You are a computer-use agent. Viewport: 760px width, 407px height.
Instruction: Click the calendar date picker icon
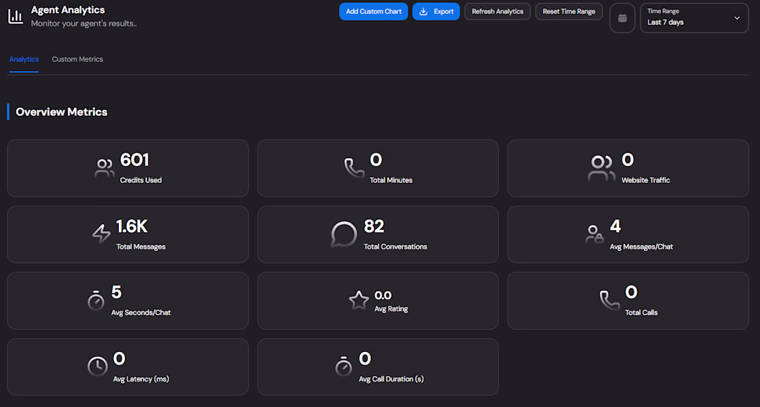pyautogui.click(x=623, y=19)
